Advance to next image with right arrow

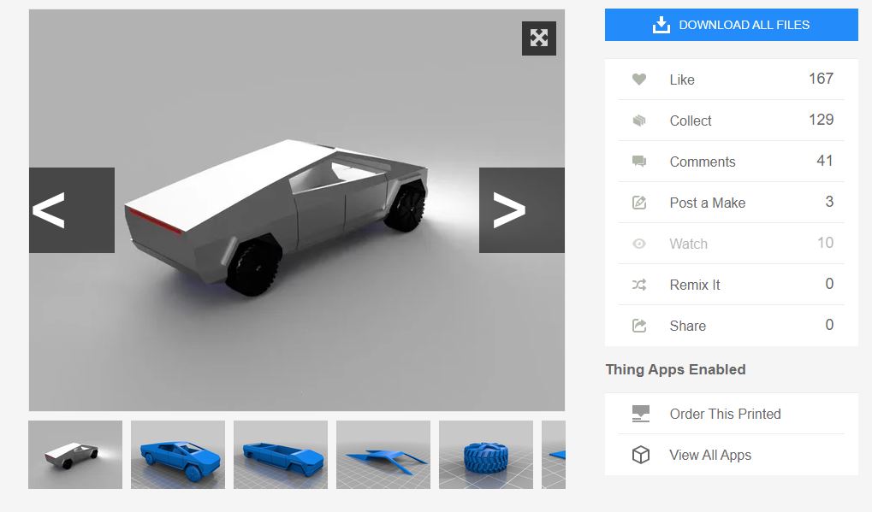[x=522, y=210]
